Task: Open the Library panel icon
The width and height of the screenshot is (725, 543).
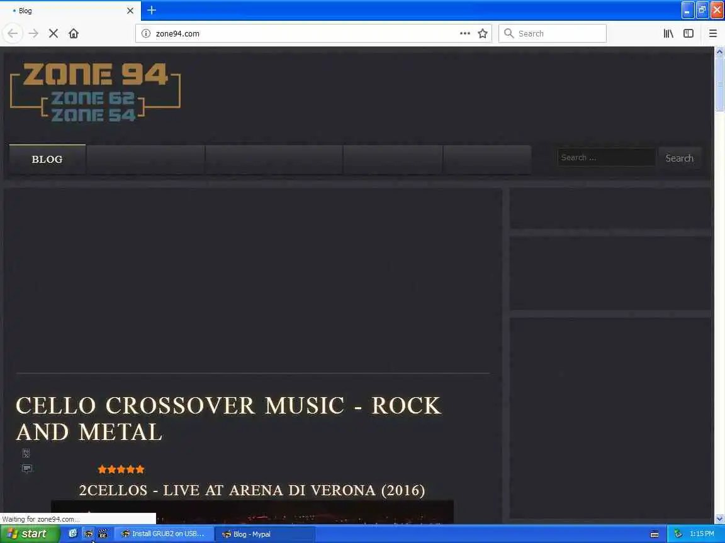Action: click(x=668, y=33)
